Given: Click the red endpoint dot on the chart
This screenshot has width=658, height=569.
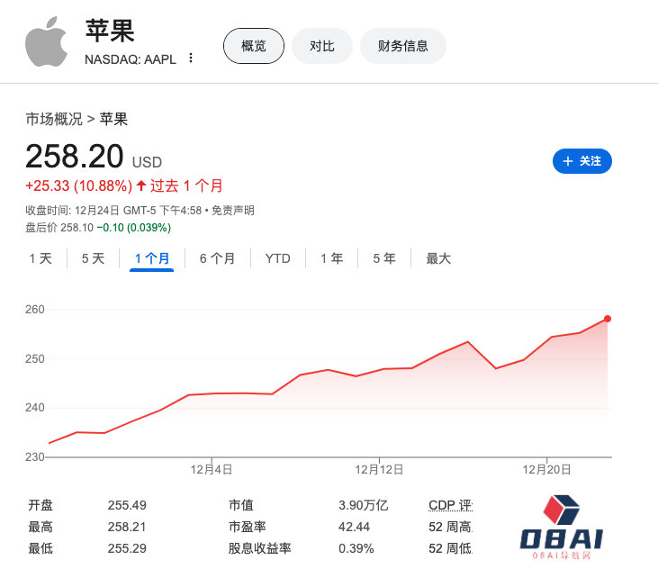Looking at the screenshot, I should 608,319.
